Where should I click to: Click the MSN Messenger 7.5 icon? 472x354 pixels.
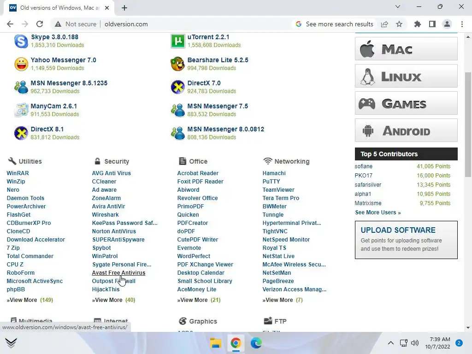coord(178,110)
